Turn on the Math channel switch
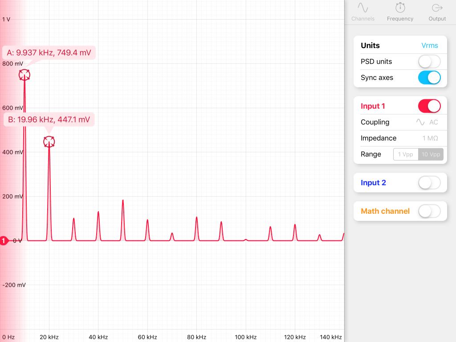The width and height of the screenshot is (456, 342). [x=429, y=212]
